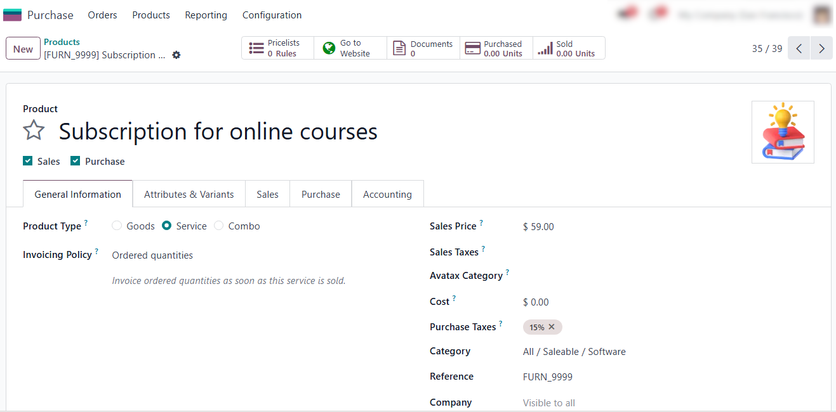Uncheck the Purchase checkbox
Image resolution: width=836 pixels, height=412 pixels.
pos(76,161)
